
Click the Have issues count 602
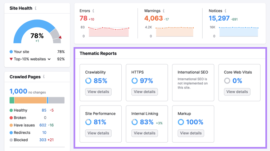tap(43, 125)
